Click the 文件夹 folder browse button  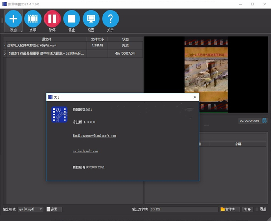tap(229, 209)
